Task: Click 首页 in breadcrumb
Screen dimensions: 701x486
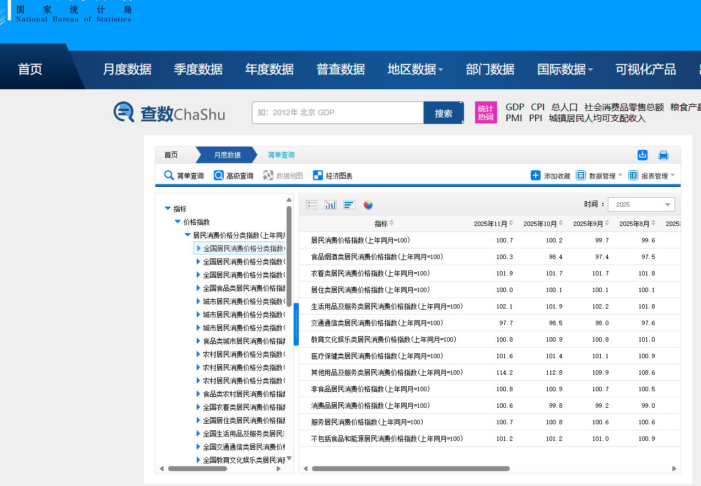Action: (171, 155)
